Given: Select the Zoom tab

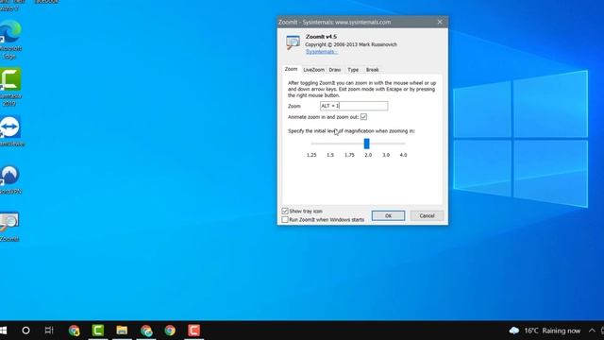Looking at the screenshot, I should coord(291,69).
